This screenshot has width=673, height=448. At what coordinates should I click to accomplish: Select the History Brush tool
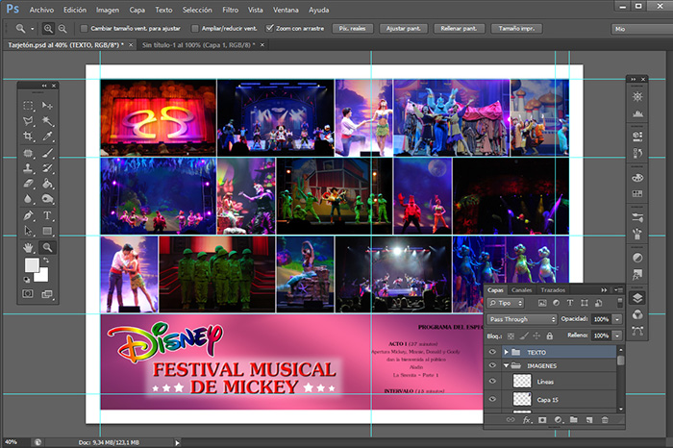pos(47,168)
